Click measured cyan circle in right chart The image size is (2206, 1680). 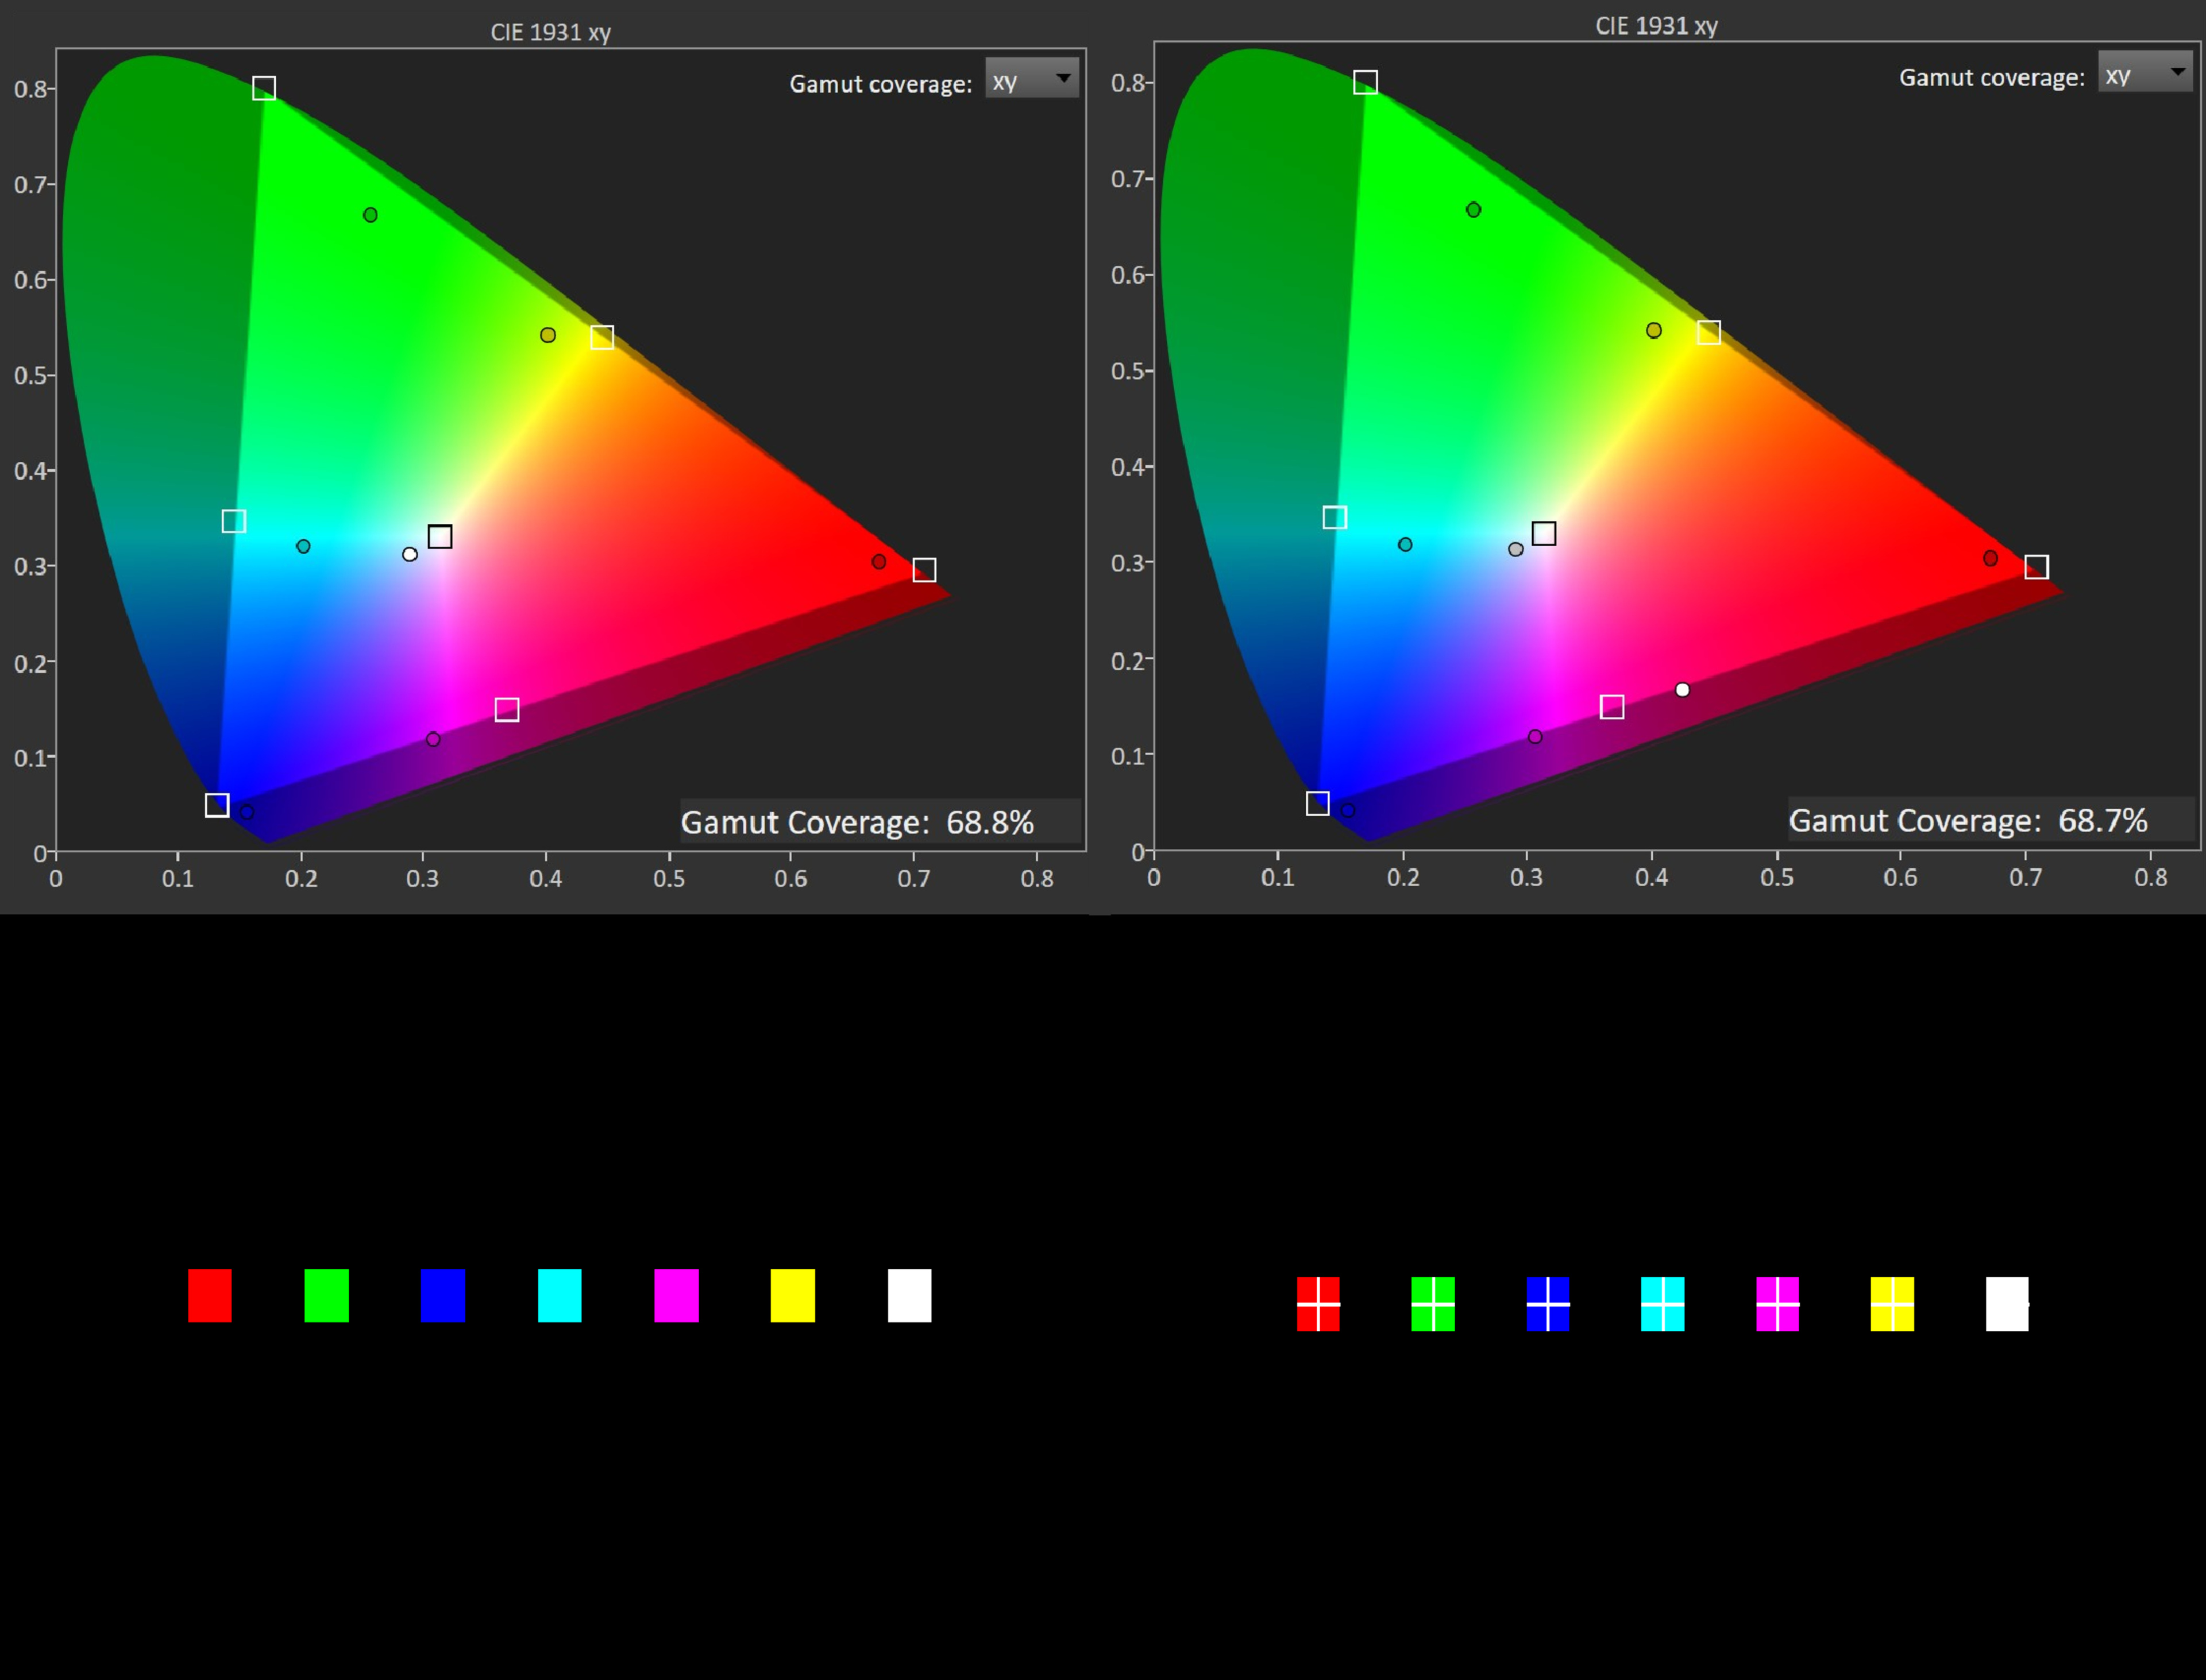(x=1406, y=545)
